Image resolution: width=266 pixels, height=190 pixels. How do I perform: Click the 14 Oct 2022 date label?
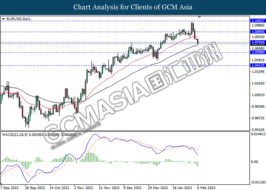click(59, 188)
